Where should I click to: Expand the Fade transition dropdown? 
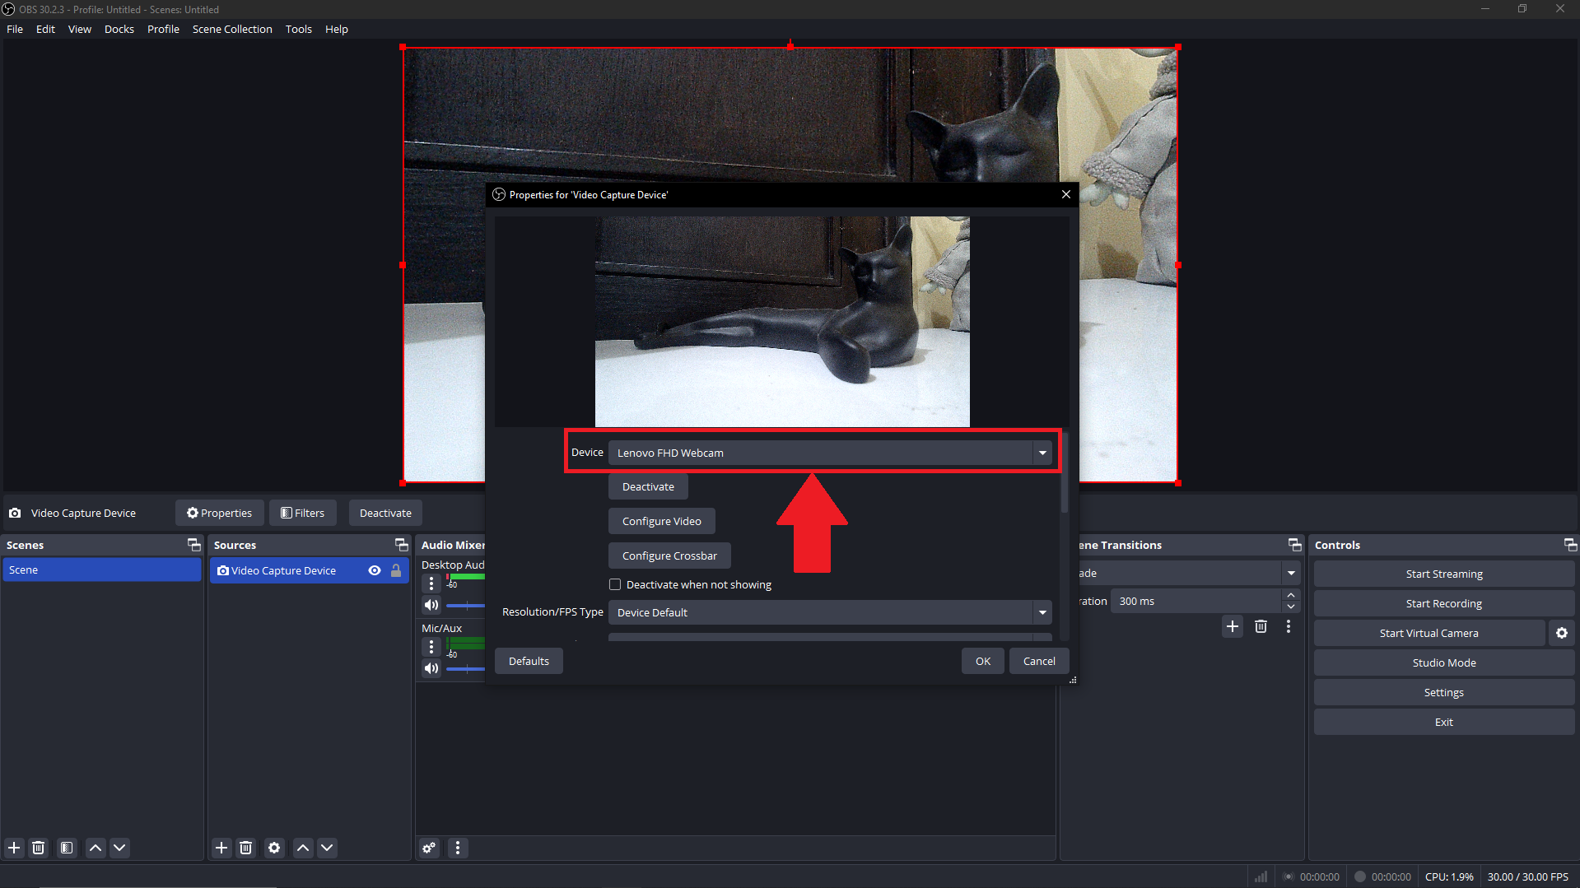click(x=1290, y=573)
